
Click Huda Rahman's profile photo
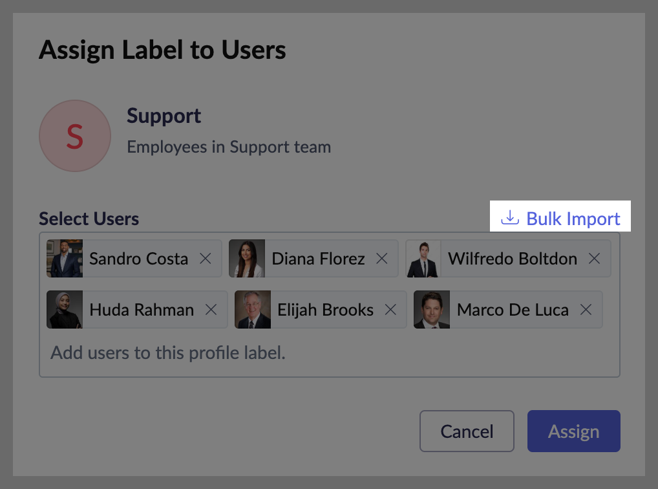65,310
